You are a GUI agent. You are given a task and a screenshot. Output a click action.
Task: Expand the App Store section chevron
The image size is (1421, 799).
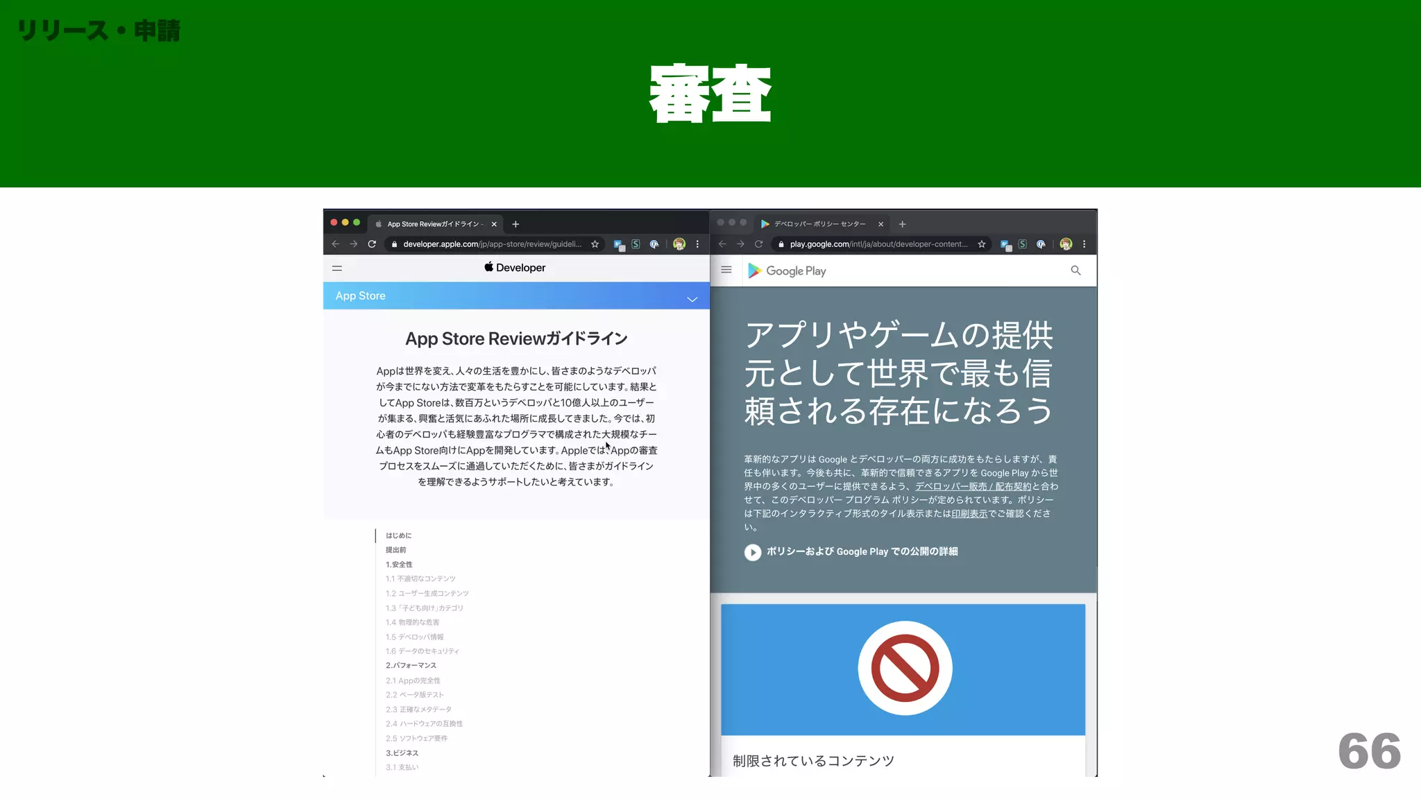tap(692, 299)
